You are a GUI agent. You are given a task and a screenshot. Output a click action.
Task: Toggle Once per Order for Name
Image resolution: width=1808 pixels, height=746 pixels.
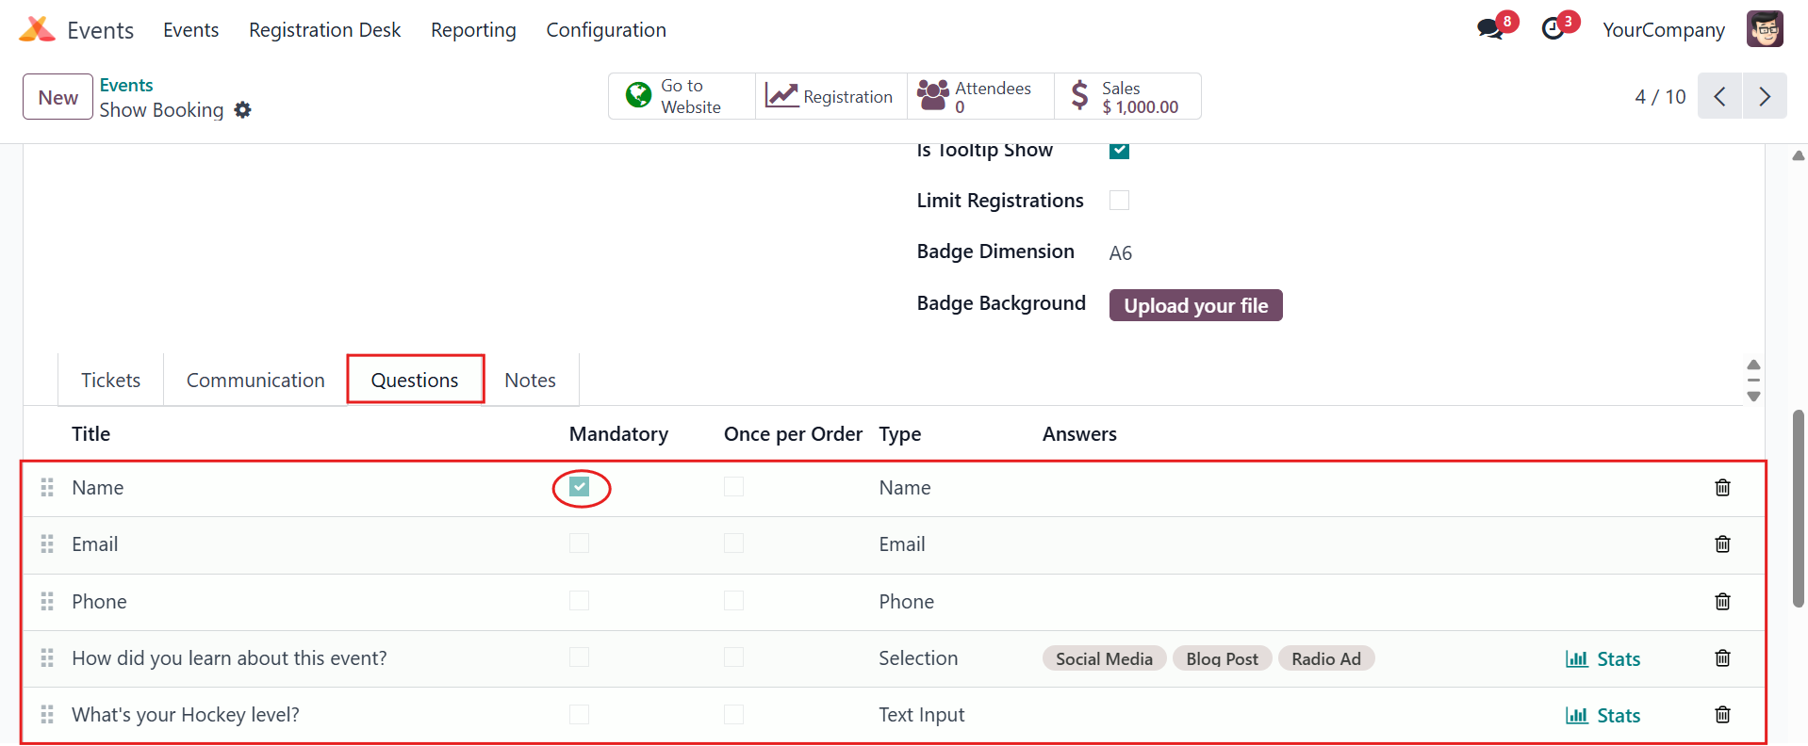(733, 487)
